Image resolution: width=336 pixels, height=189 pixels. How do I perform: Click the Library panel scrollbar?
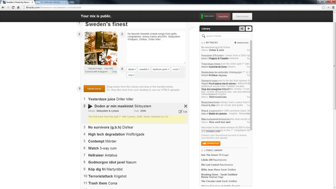click(x=251, y=85)
